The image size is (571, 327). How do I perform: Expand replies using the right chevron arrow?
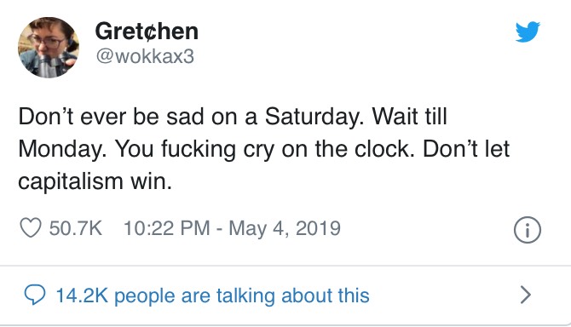[526, 295]
